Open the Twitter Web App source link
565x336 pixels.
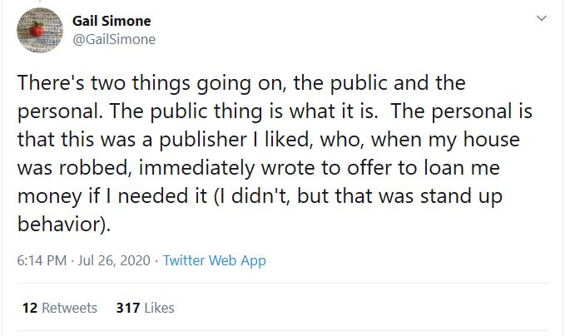pyautogui.click(x=215, y=261)
